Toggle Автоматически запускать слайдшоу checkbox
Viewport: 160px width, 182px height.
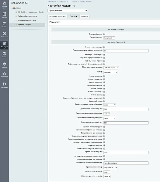(x=104, y=149)
